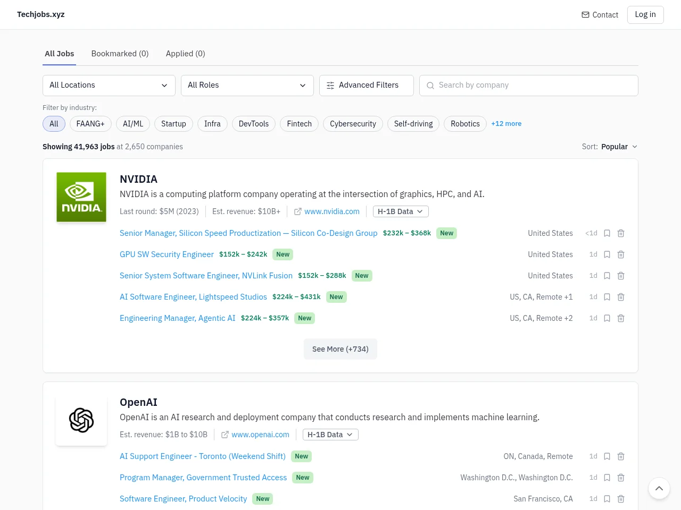Bookmark the Senior Manager, Silicon Speed Productization job
The width and height of the screenshot is (681, 510).
[607, 233]
